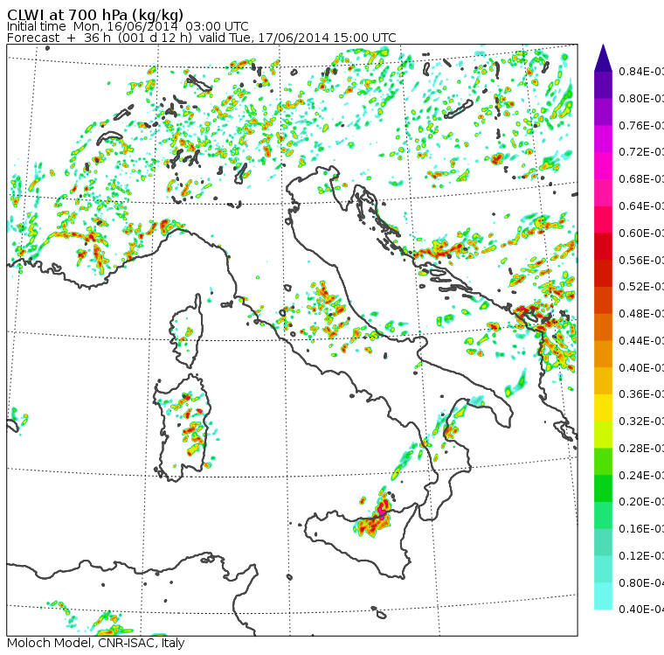
Task: Pick the lightest cyan swatch above 0.40E-04
Action: [x=603, y=596]
